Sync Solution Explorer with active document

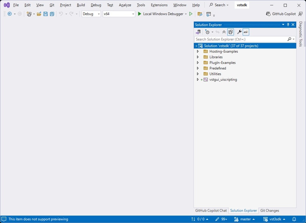point(217,32)
